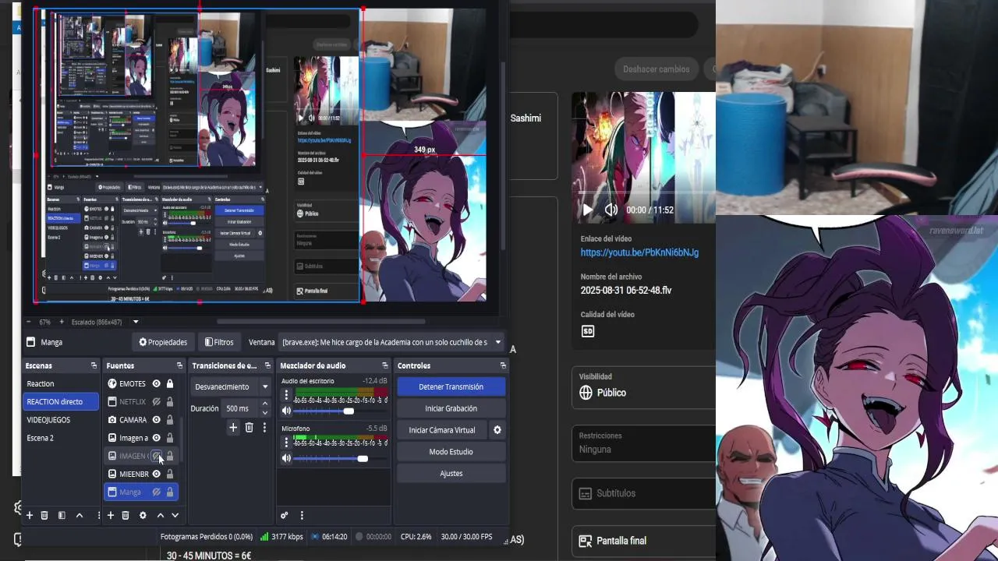Screen dimensions: 998x561
Task: Add a new scene transition
Action: click(232, 427)
